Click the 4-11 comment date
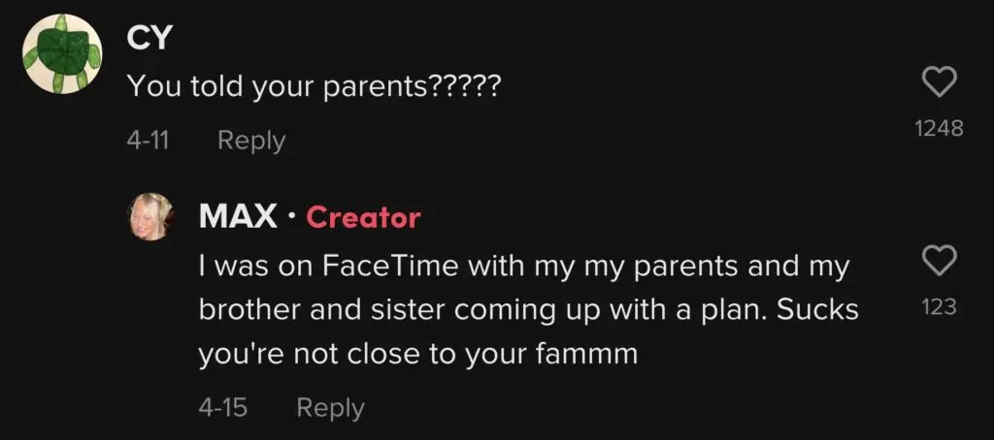 148,141
